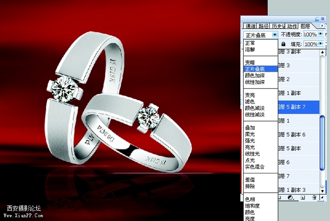Select layer 图层 2

click(x=299, y=79)
